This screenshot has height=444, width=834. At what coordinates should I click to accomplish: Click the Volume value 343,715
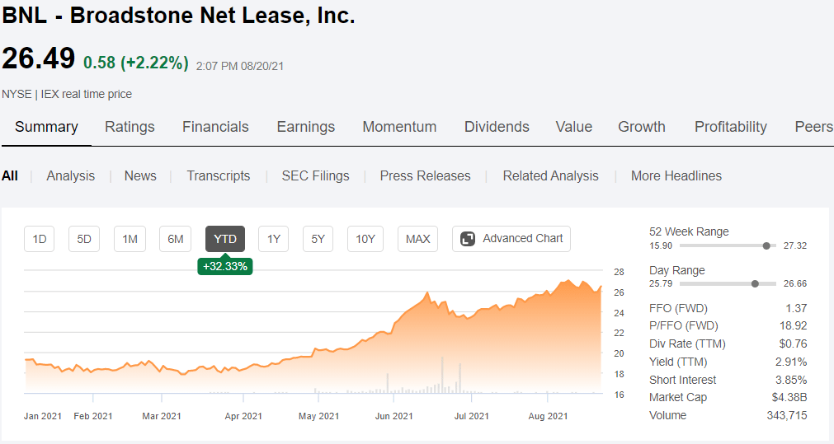point(787,415)
